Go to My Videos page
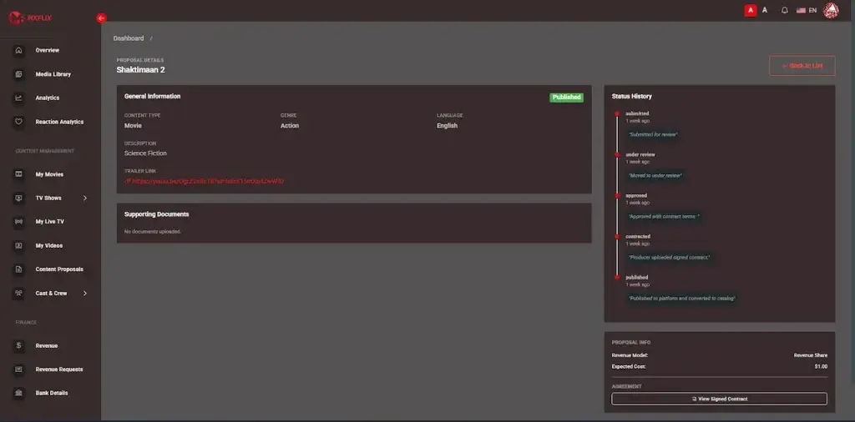855x422 pixels. click(49, 245)
